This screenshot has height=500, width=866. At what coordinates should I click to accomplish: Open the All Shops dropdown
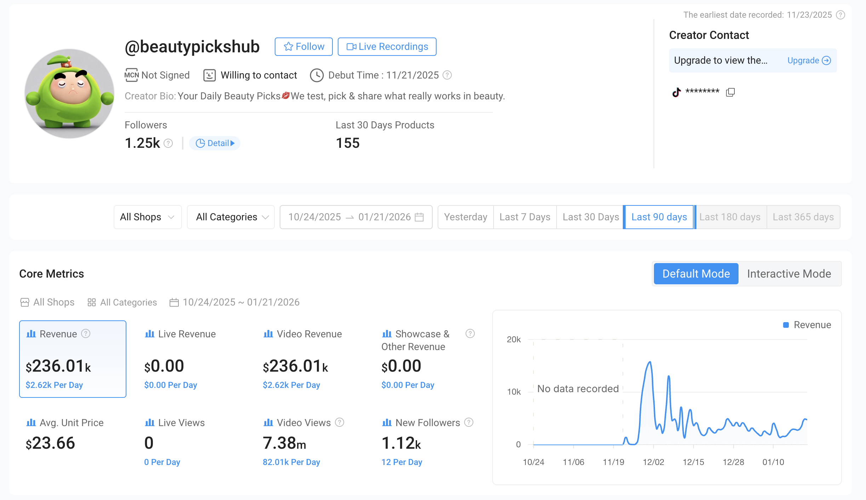147,217
